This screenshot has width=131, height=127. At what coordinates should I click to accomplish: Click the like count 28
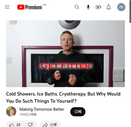[18, 125]
